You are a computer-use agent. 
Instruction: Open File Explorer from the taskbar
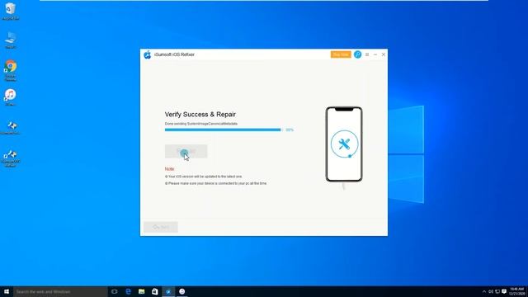click(x=141, y=291)
